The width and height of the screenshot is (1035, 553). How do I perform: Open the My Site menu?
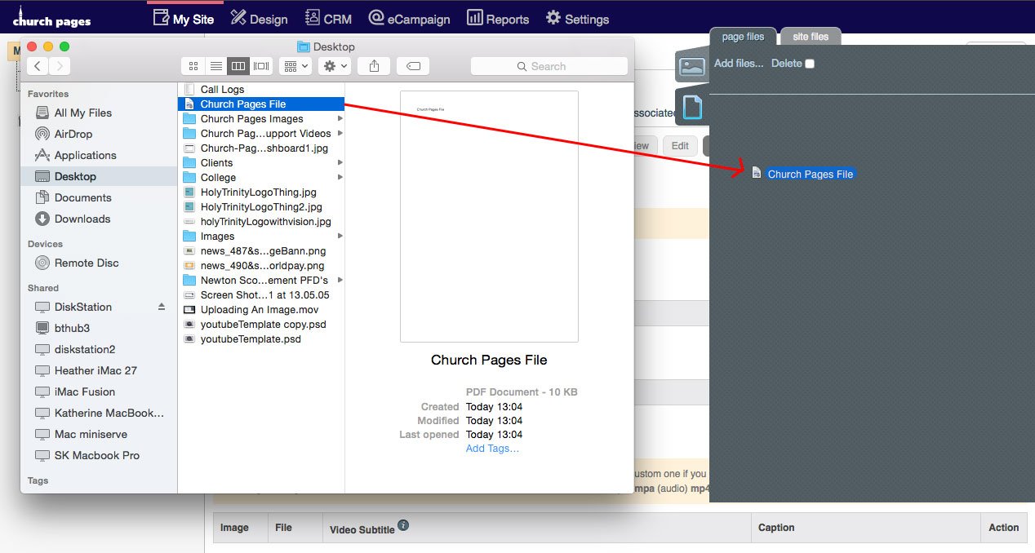184,19
